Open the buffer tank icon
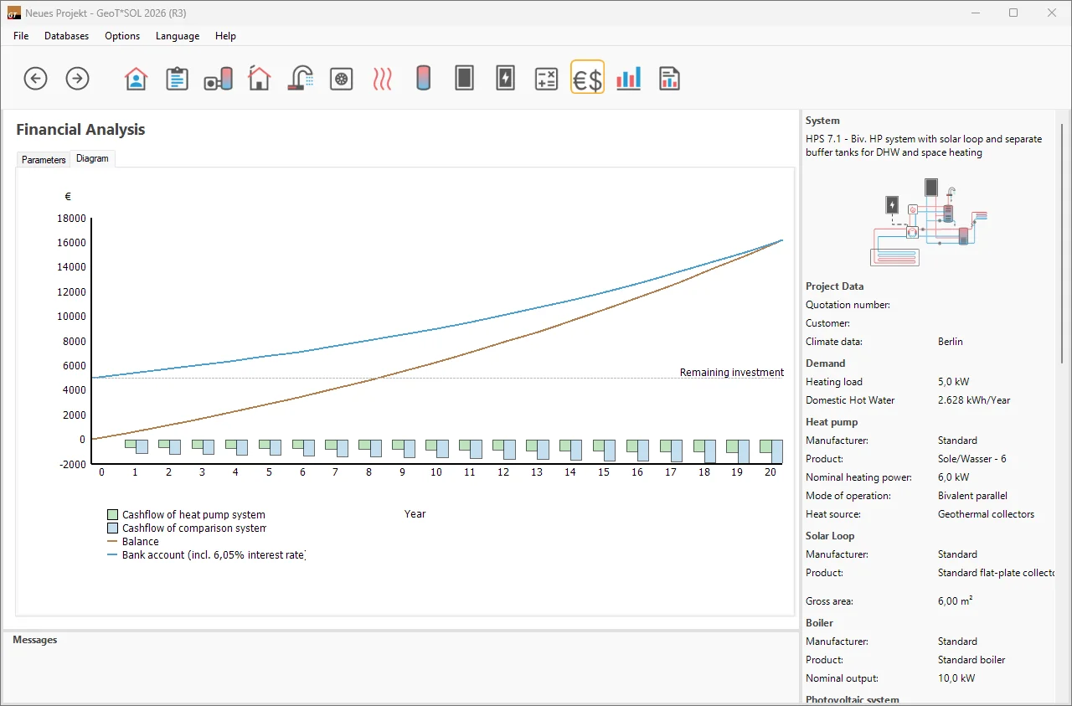The image size is (1072, 706). point(423,79)
